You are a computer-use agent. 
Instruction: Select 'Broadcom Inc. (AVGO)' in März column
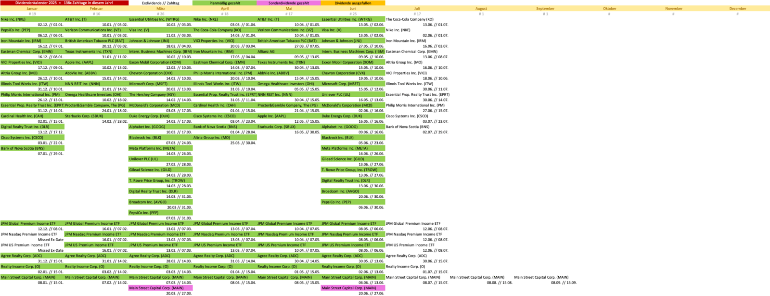tap(160, 202)
